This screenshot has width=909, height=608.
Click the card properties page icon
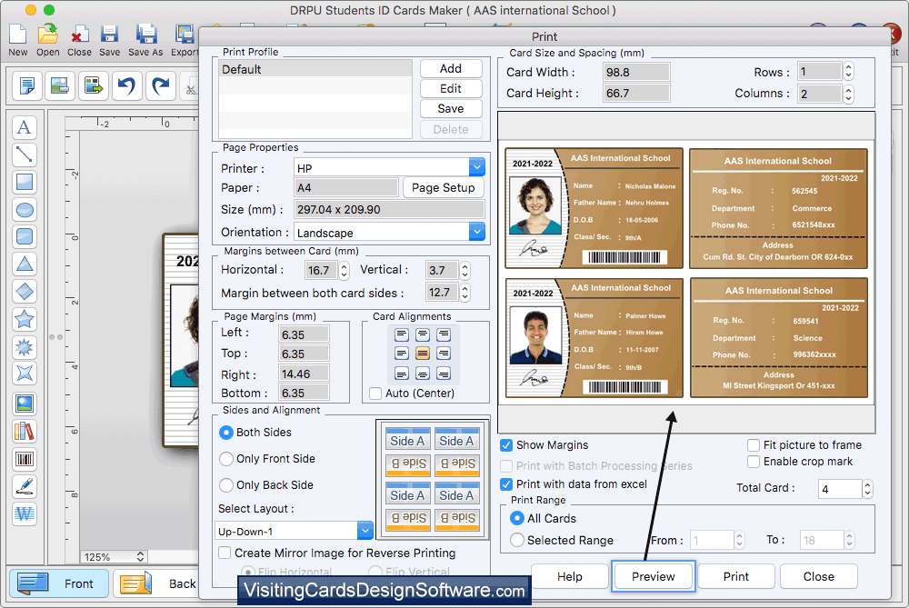[x=26, y=85]
